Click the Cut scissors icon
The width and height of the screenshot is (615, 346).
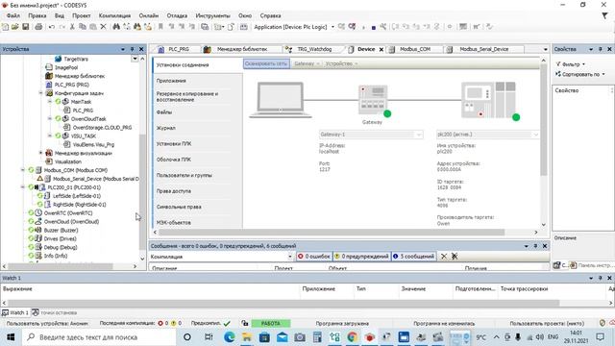pyautogui.click(x=72, y=27)
